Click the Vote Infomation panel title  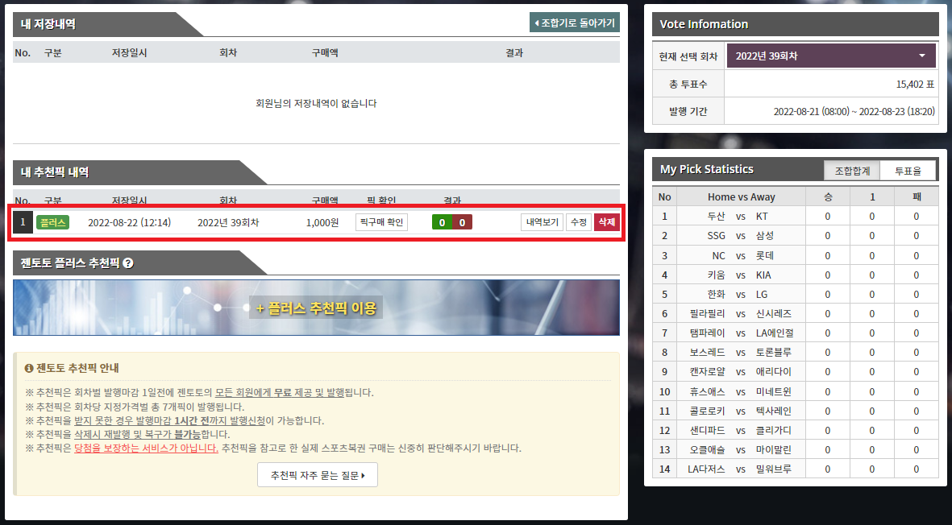[704, 24]
